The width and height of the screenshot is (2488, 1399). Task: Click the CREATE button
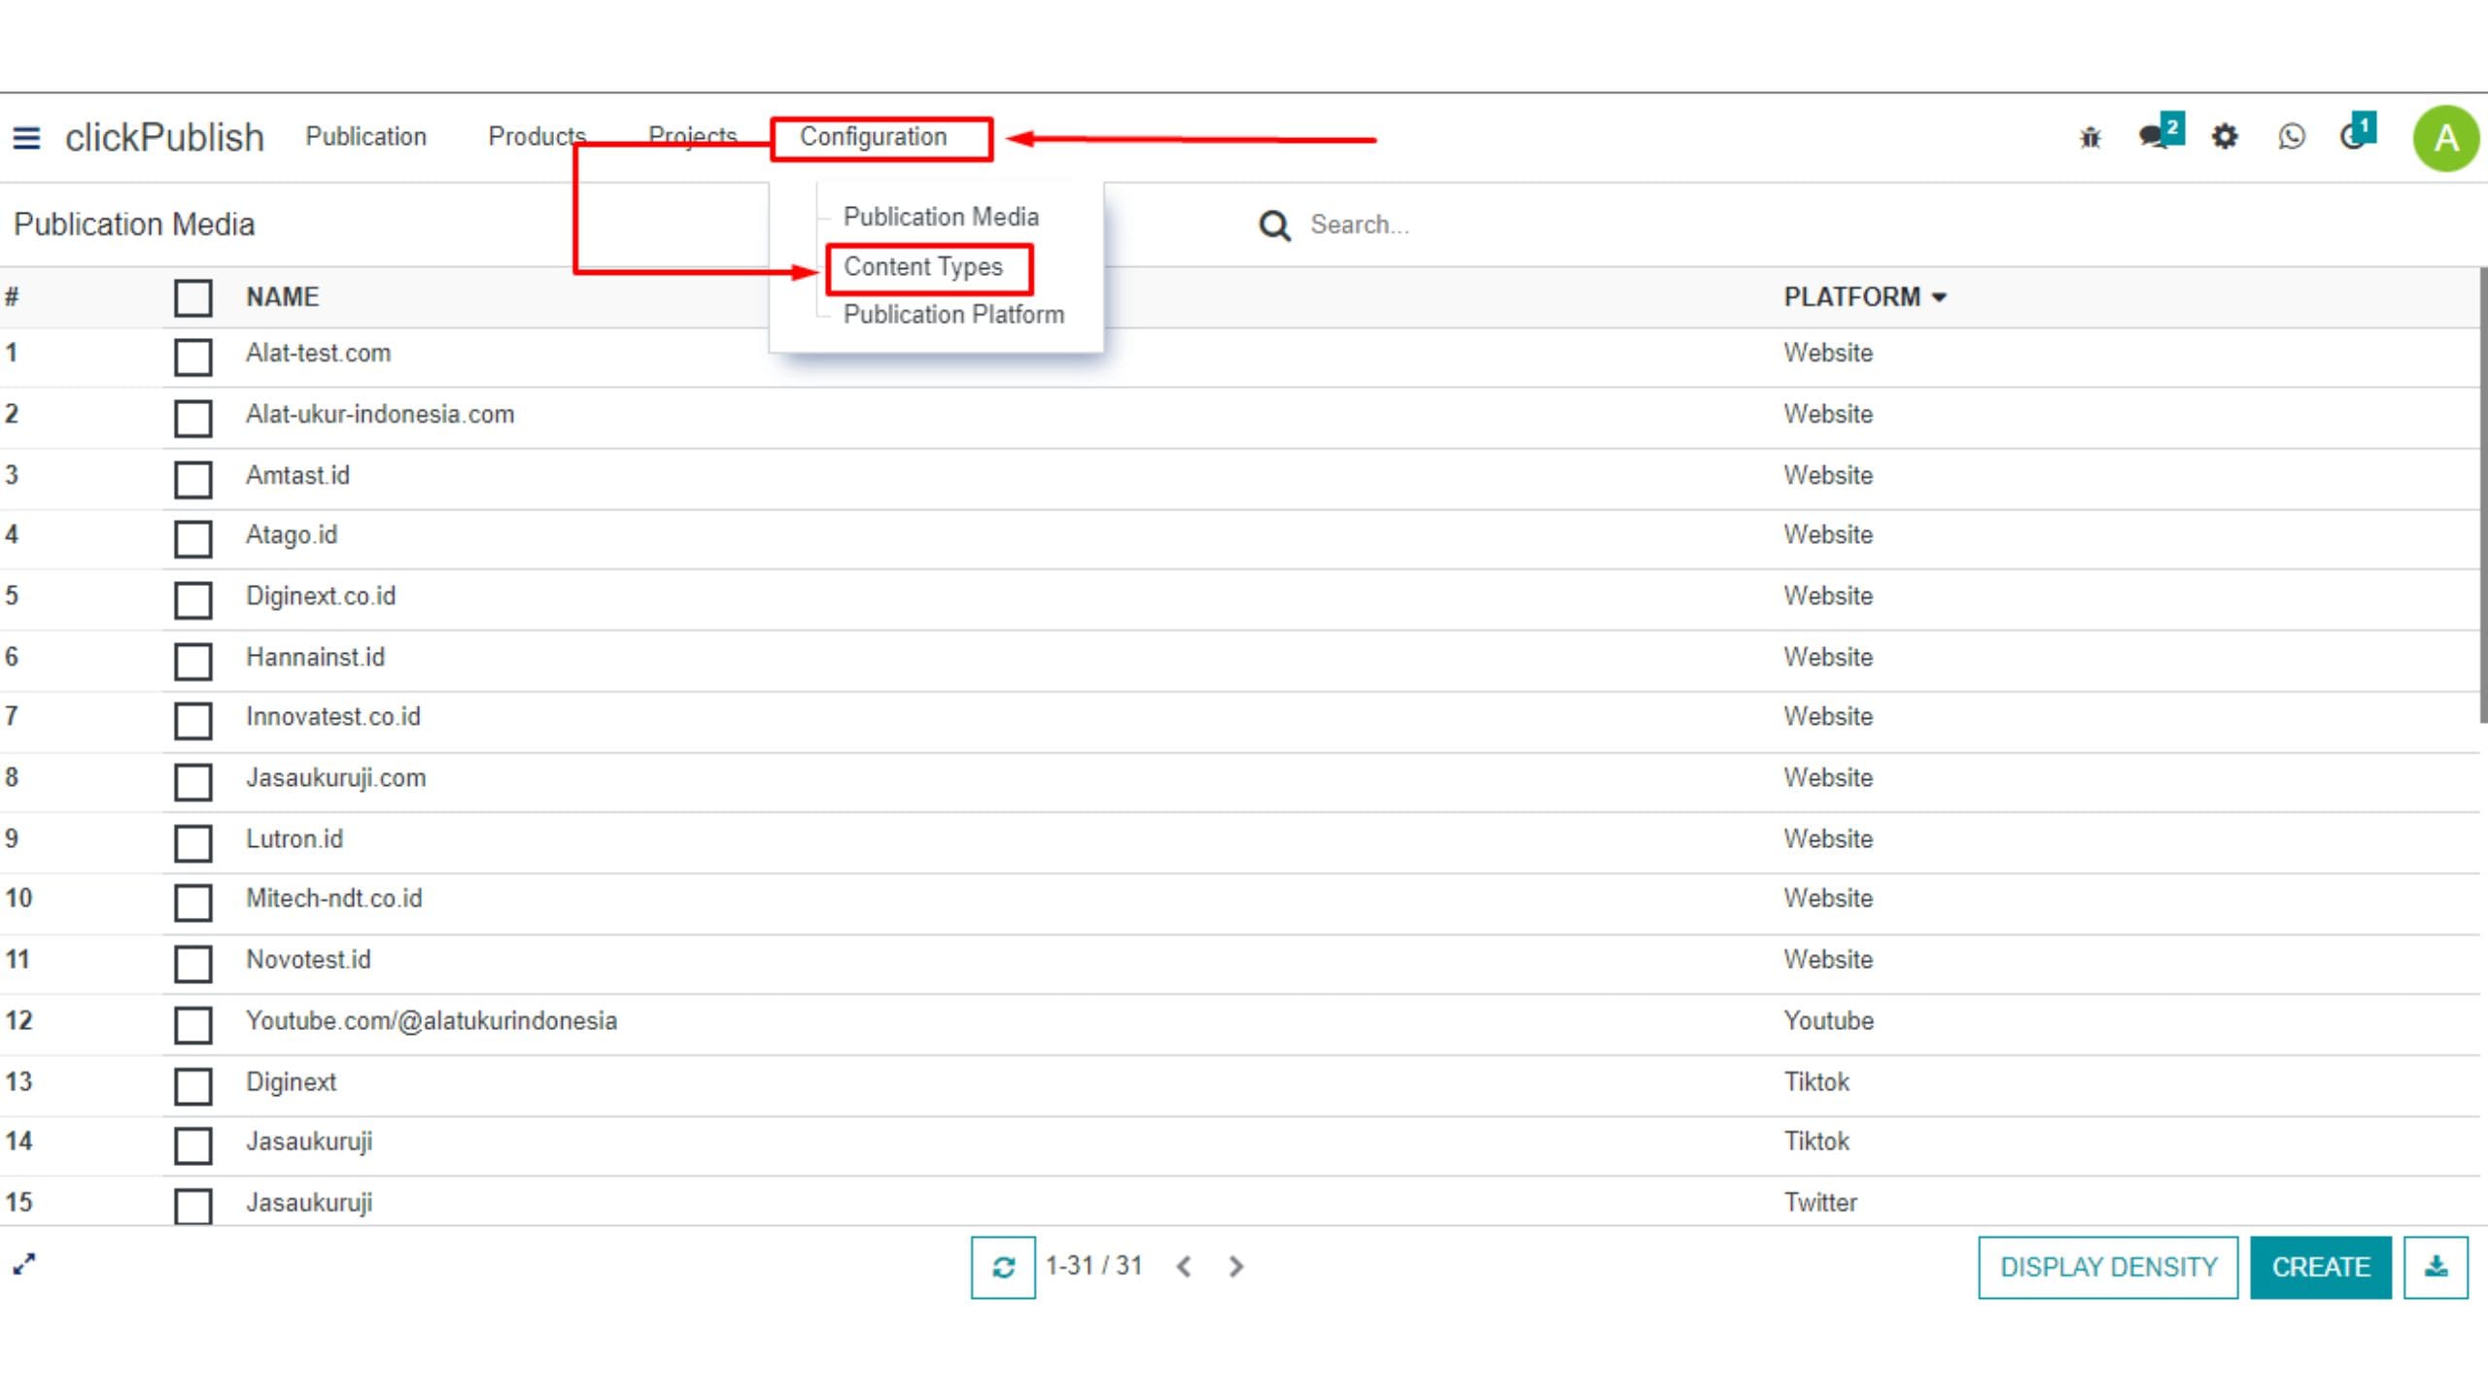coord(2321,1267)
